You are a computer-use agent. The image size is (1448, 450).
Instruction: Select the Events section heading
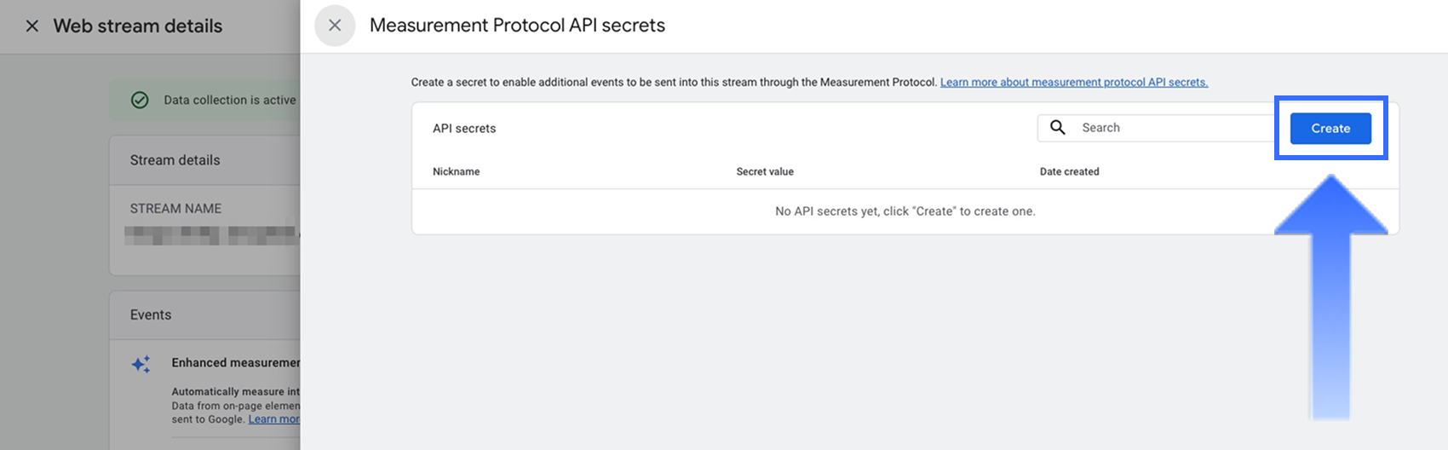(151, 315)
